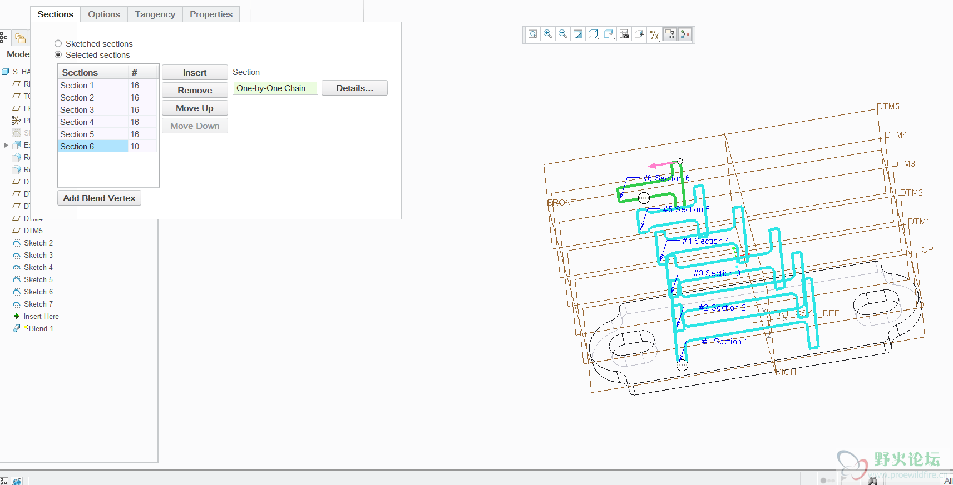
Task: Select Blend 1 in the model tree
Action: pos(41,328)
